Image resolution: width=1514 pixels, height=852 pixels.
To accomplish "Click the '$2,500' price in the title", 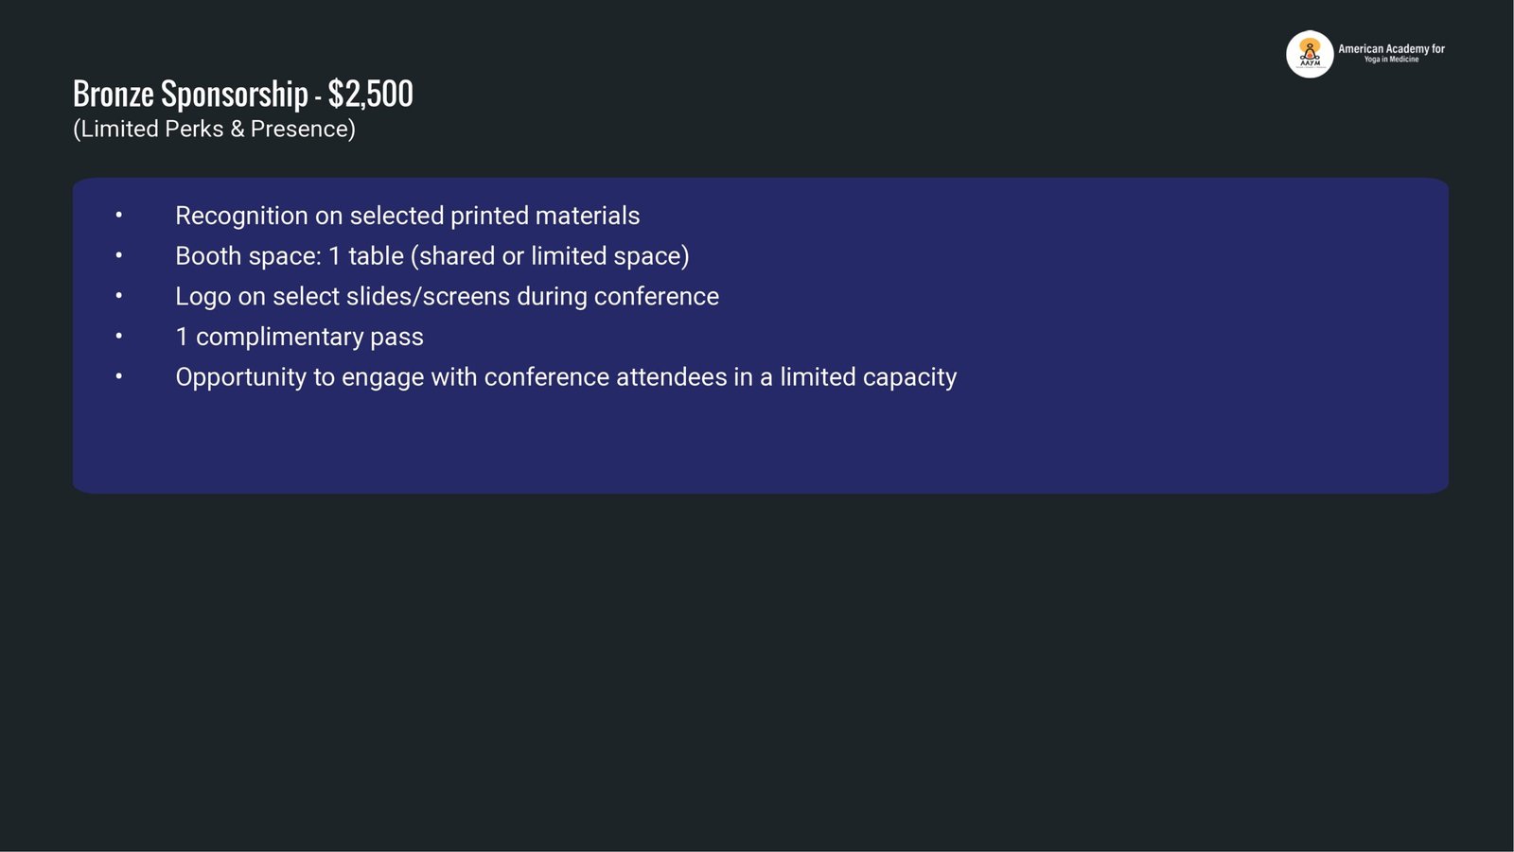I will (371, 94).
